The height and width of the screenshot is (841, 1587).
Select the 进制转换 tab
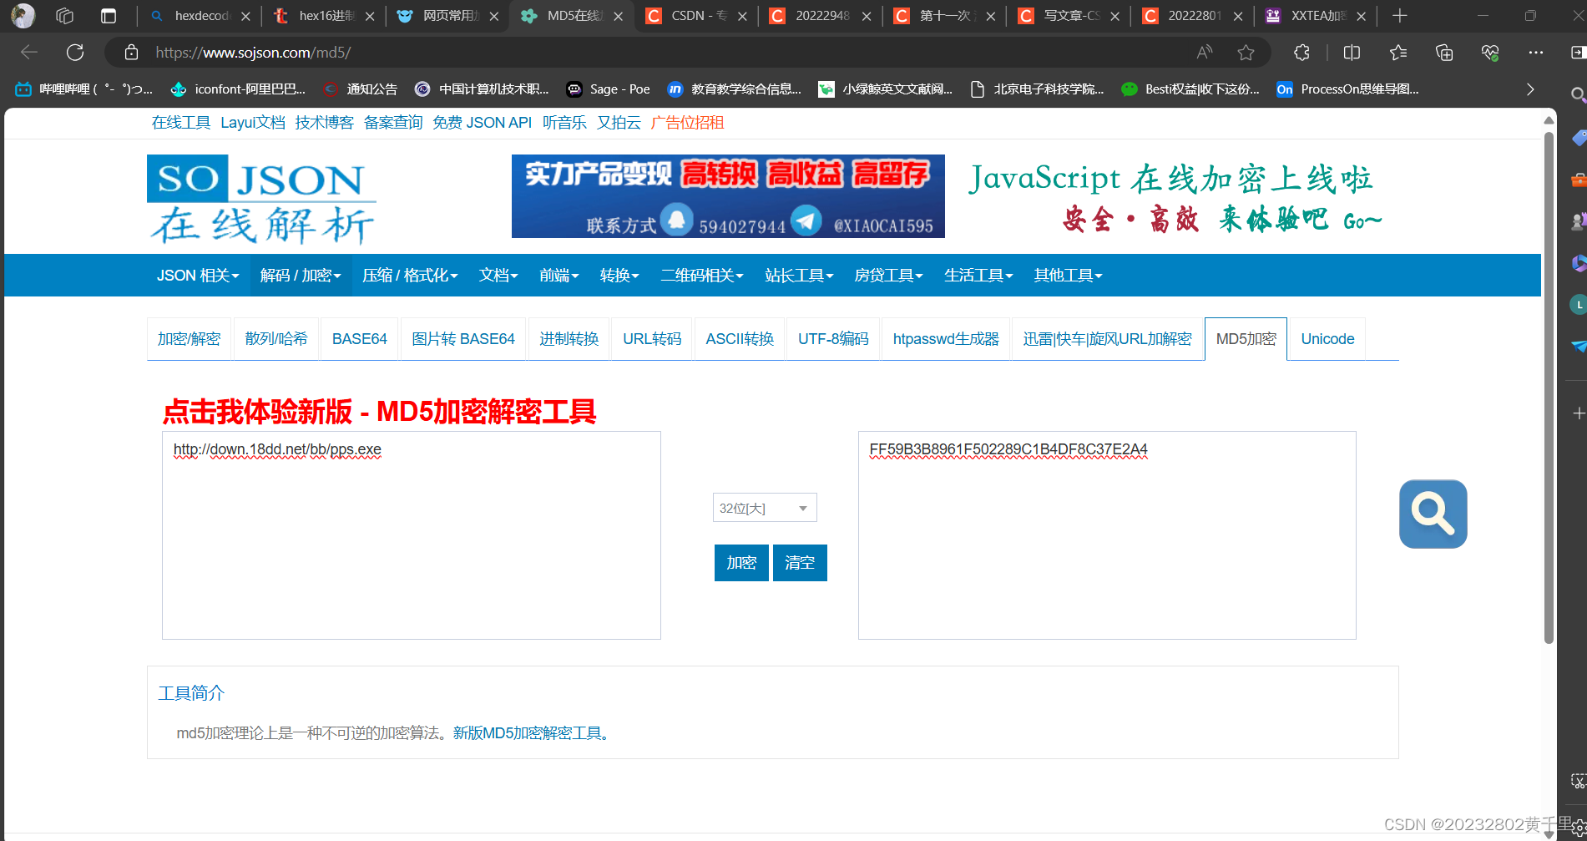pos(569,339)
